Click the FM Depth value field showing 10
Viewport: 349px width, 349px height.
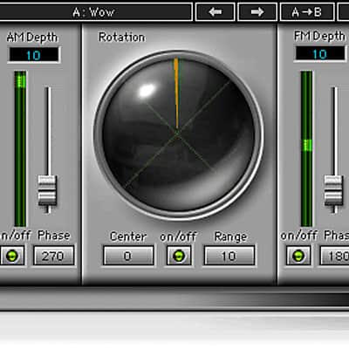[x=319, y=54]
